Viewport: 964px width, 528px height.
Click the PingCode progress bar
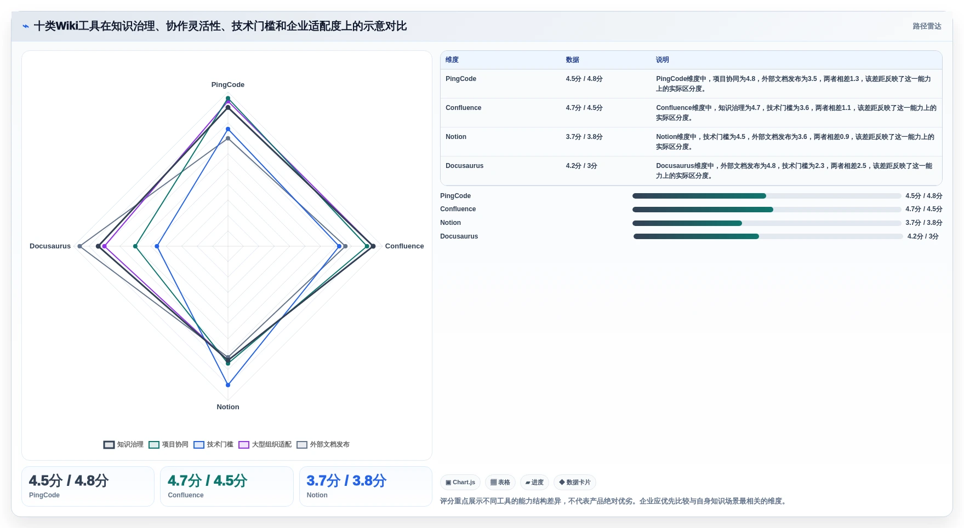[x=767, y=196]
